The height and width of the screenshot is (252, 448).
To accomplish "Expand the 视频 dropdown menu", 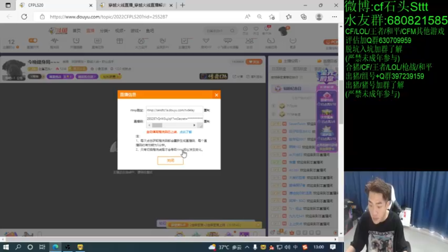I will coord(120,31).
